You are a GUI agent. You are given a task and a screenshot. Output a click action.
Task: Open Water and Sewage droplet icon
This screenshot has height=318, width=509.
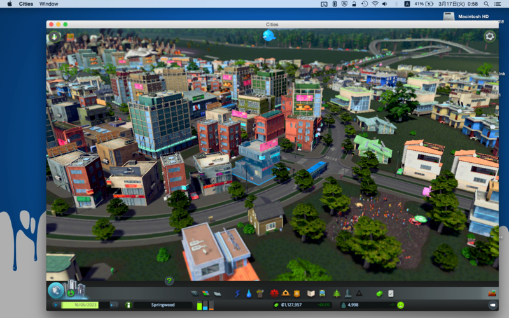point(249,294)
